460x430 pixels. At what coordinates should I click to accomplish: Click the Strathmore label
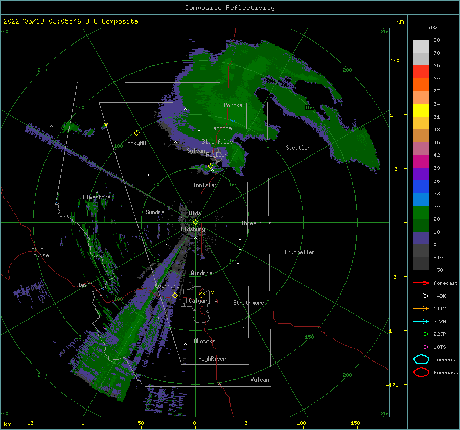(x=248, y=303)
